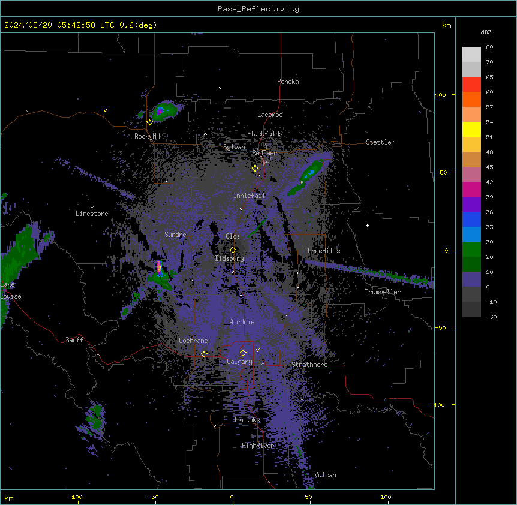This screenshot has width=517, height=505.
Task: Click the ThreeHills city label
Action: [322, 251]
